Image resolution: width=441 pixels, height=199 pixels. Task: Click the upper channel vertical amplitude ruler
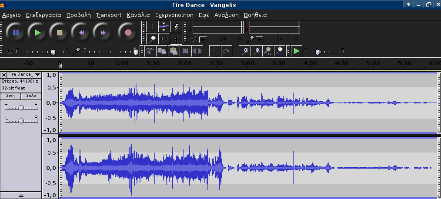50,103
